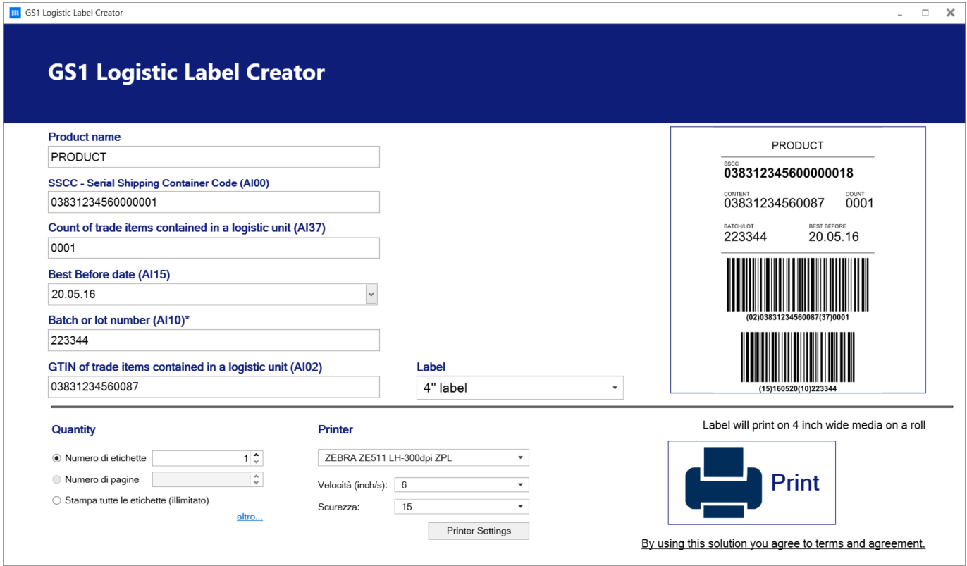
Task: Choose Stampa tutte le etichette option
Action: 57,500
